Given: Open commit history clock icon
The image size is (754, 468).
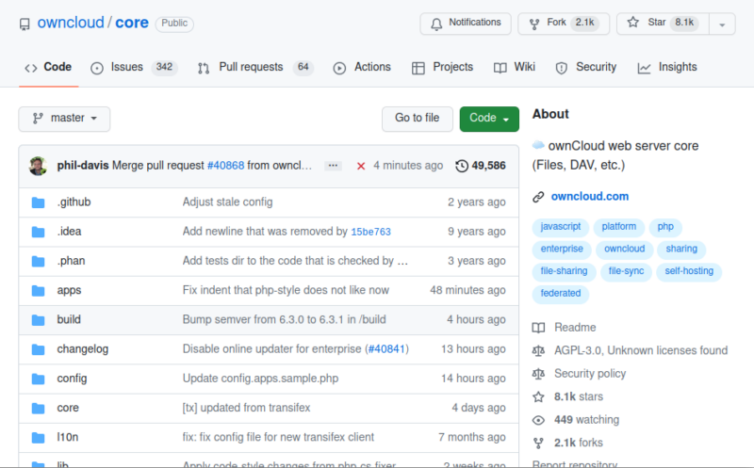Looking at the screenshot, I should click(462, 166).
